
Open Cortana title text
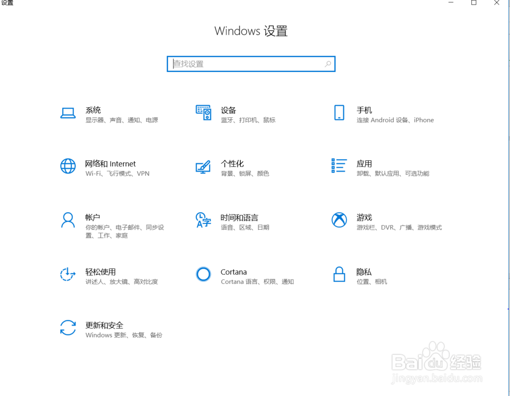[234, 271]
